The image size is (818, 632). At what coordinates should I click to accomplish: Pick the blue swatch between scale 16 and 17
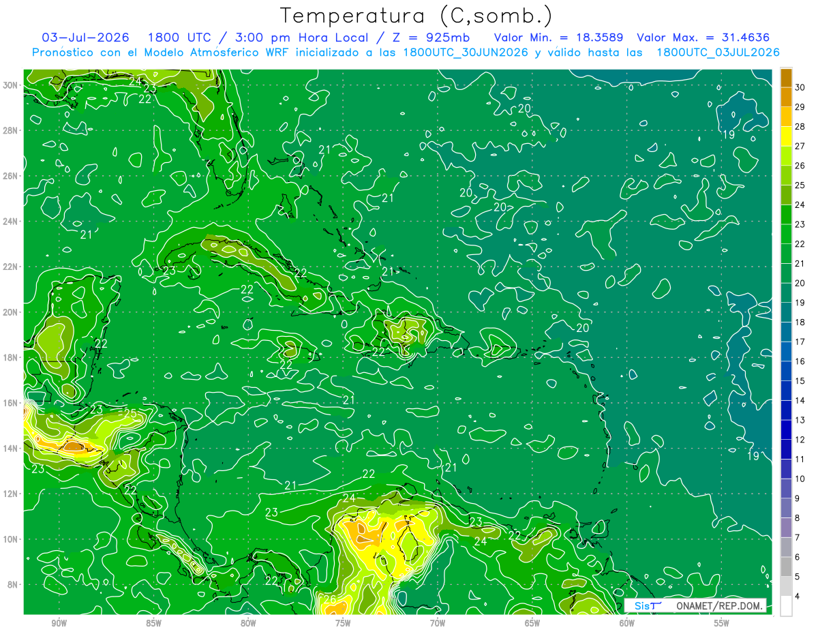click(786, 352)
